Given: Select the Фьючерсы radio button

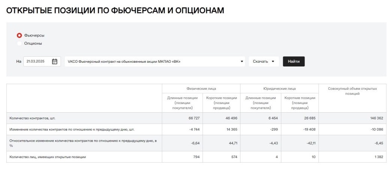Looking at the screenshot, I should coord(19,36).
